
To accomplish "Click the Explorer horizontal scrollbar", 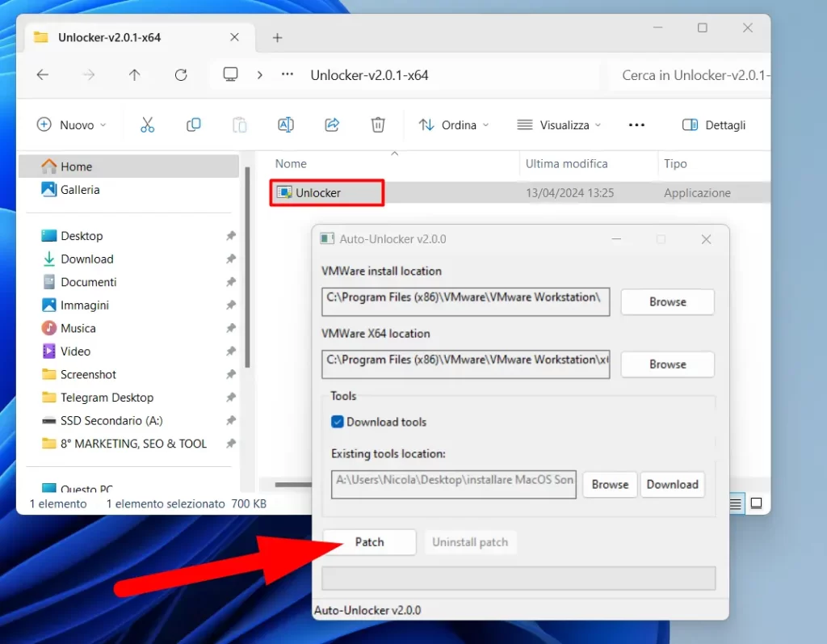I will [x=293, y=485].
